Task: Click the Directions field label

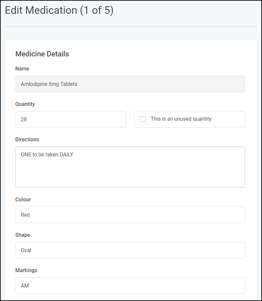Action: [27, 140]
